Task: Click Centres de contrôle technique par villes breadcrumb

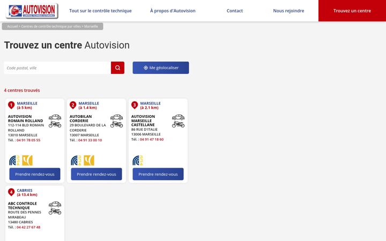Action: (51, 26)
